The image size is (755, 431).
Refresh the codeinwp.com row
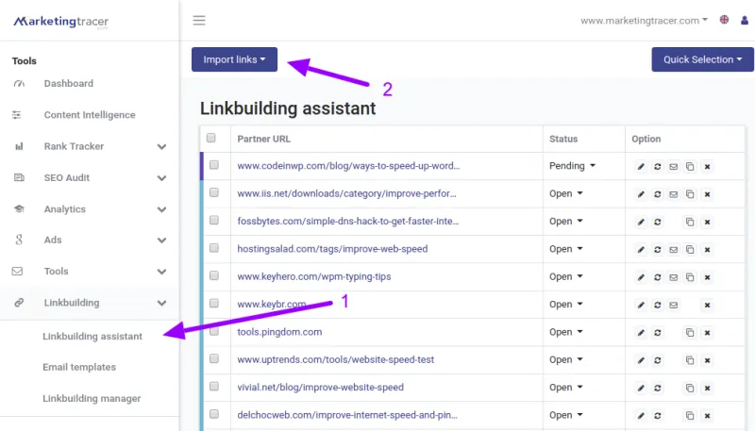[657, 166]
